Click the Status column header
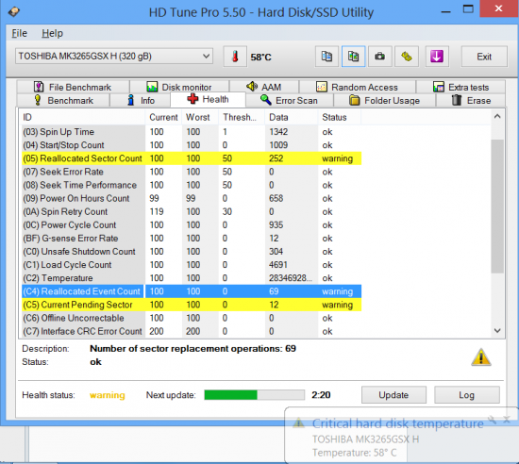This screenshot has height=464, width=519. tap(340, 117)
